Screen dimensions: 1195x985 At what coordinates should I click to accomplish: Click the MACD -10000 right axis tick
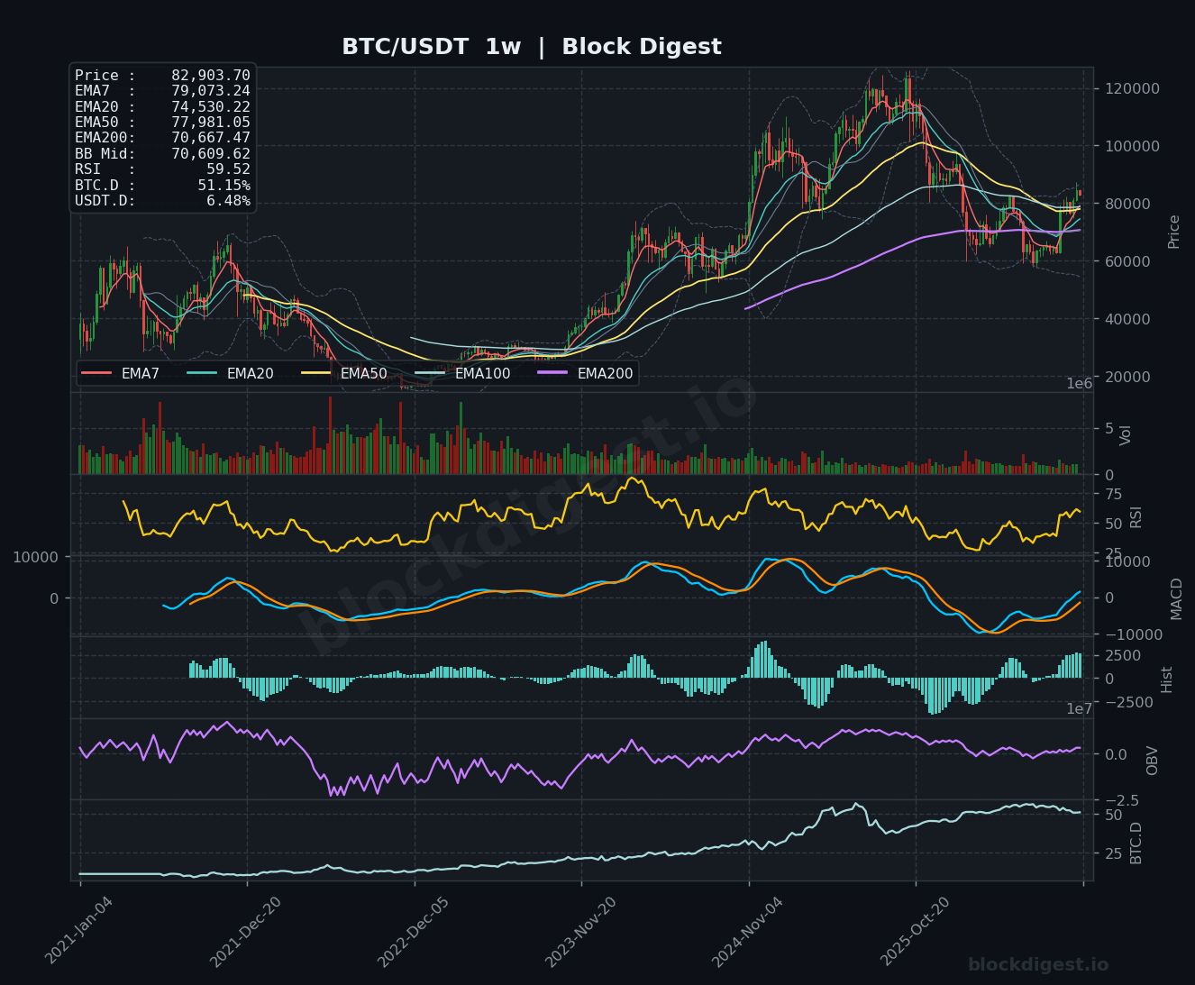1133,634
